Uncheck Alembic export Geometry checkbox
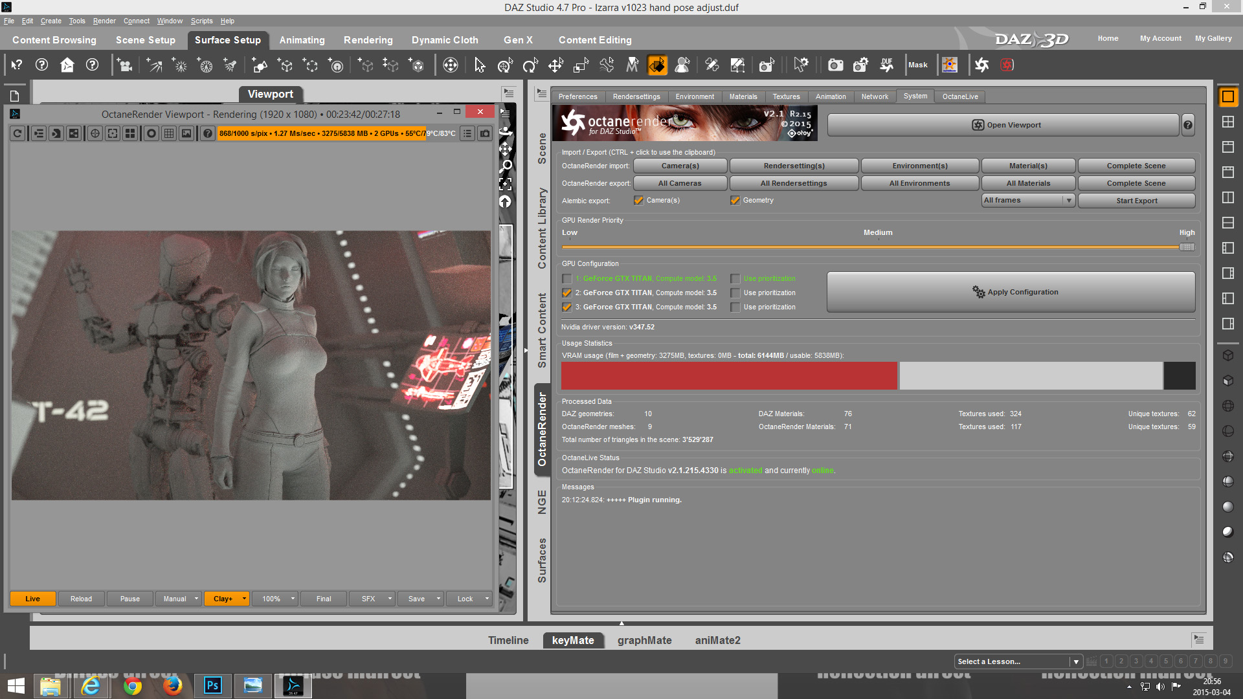Viewport: 1243px width, 699px height. click(735, 201)
